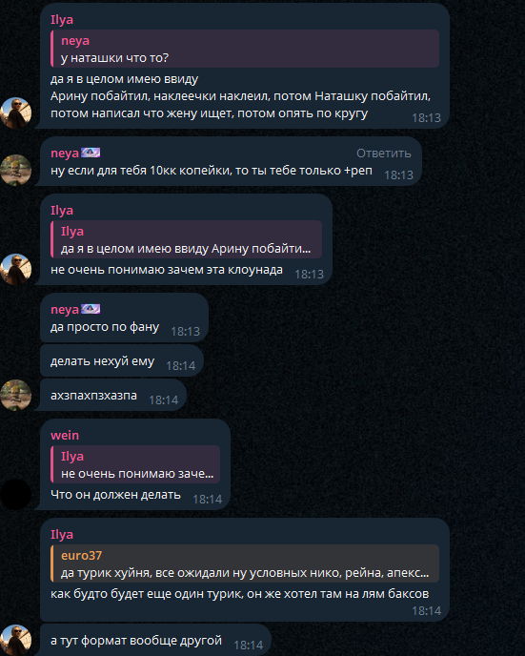Image resolution: width=525 pixels, height=656 pixels.
Task: Open neya's avatar beside the 10кк message
Action: 16,171
